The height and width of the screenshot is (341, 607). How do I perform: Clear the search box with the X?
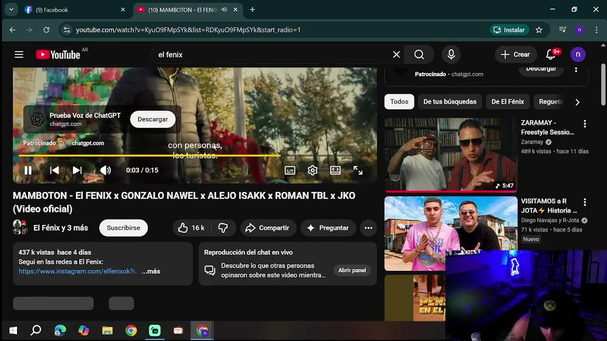[396, 54]
